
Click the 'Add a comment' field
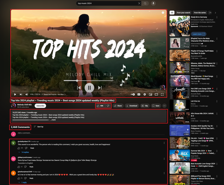click(x=91, y=133)
